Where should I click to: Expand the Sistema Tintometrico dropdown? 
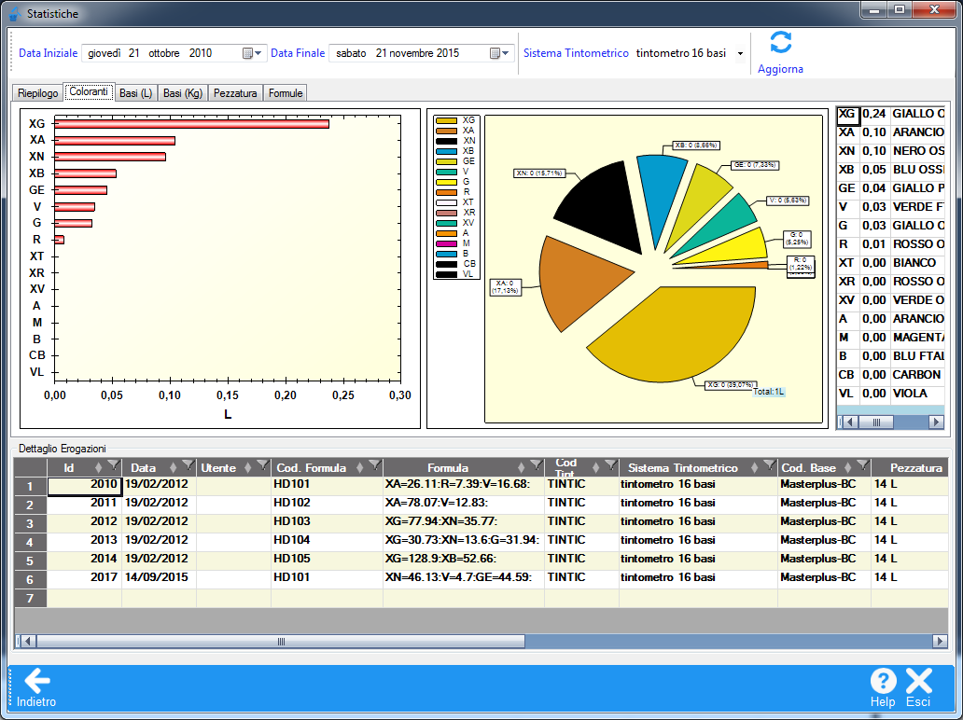coord(741,53)
